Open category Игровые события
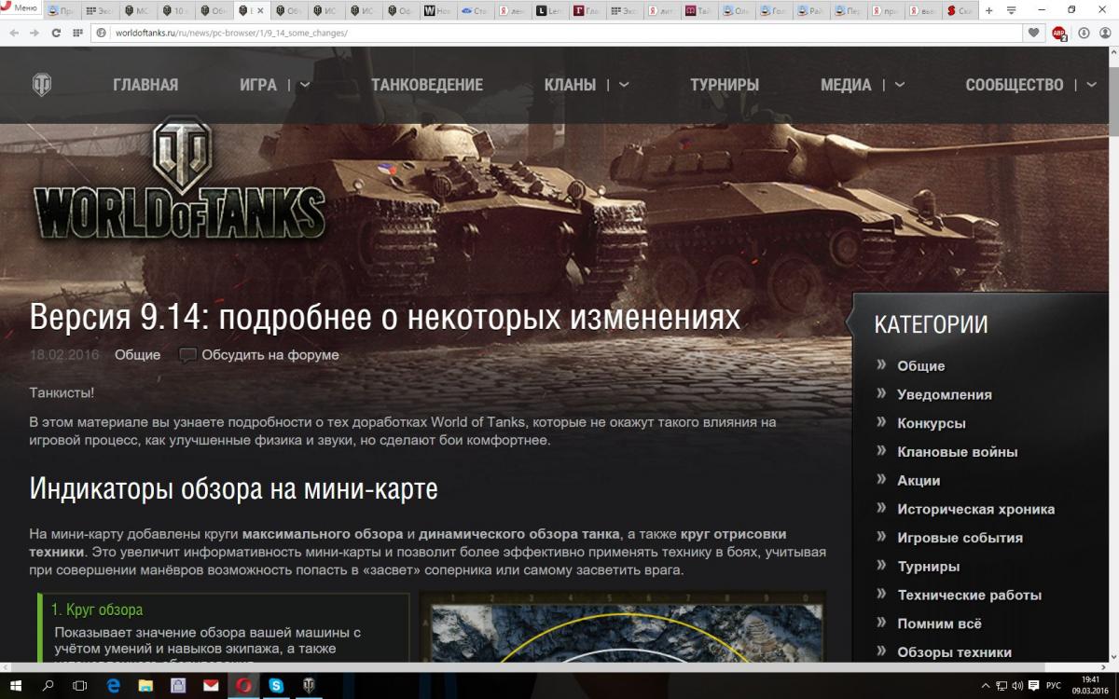Image resolution: width=1119 pixels, height=699 pixels. [x=960, y=538]
